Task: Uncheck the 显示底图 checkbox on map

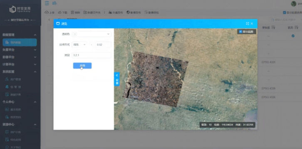Action: 240,31
